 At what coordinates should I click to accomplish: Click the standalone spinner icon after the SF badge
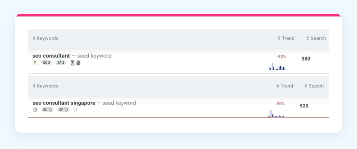pyautogui.click(x=75, y=110)
